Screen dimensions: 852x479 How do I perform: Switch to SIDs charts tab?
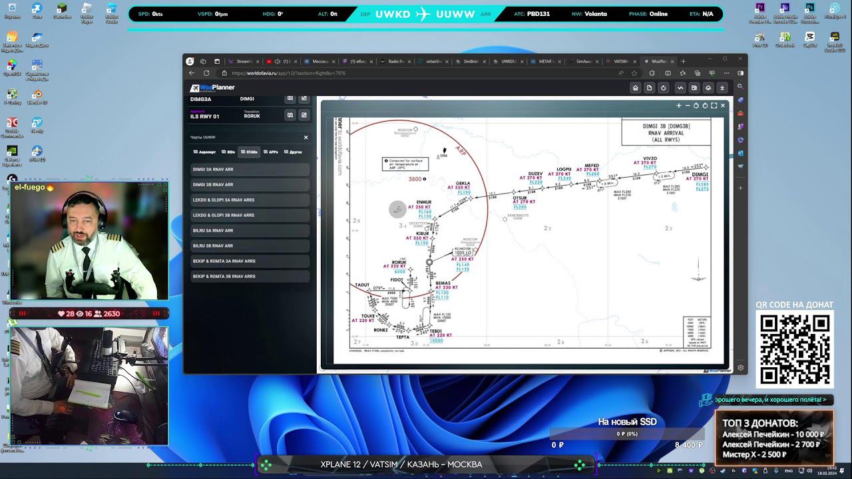(228, 152)
